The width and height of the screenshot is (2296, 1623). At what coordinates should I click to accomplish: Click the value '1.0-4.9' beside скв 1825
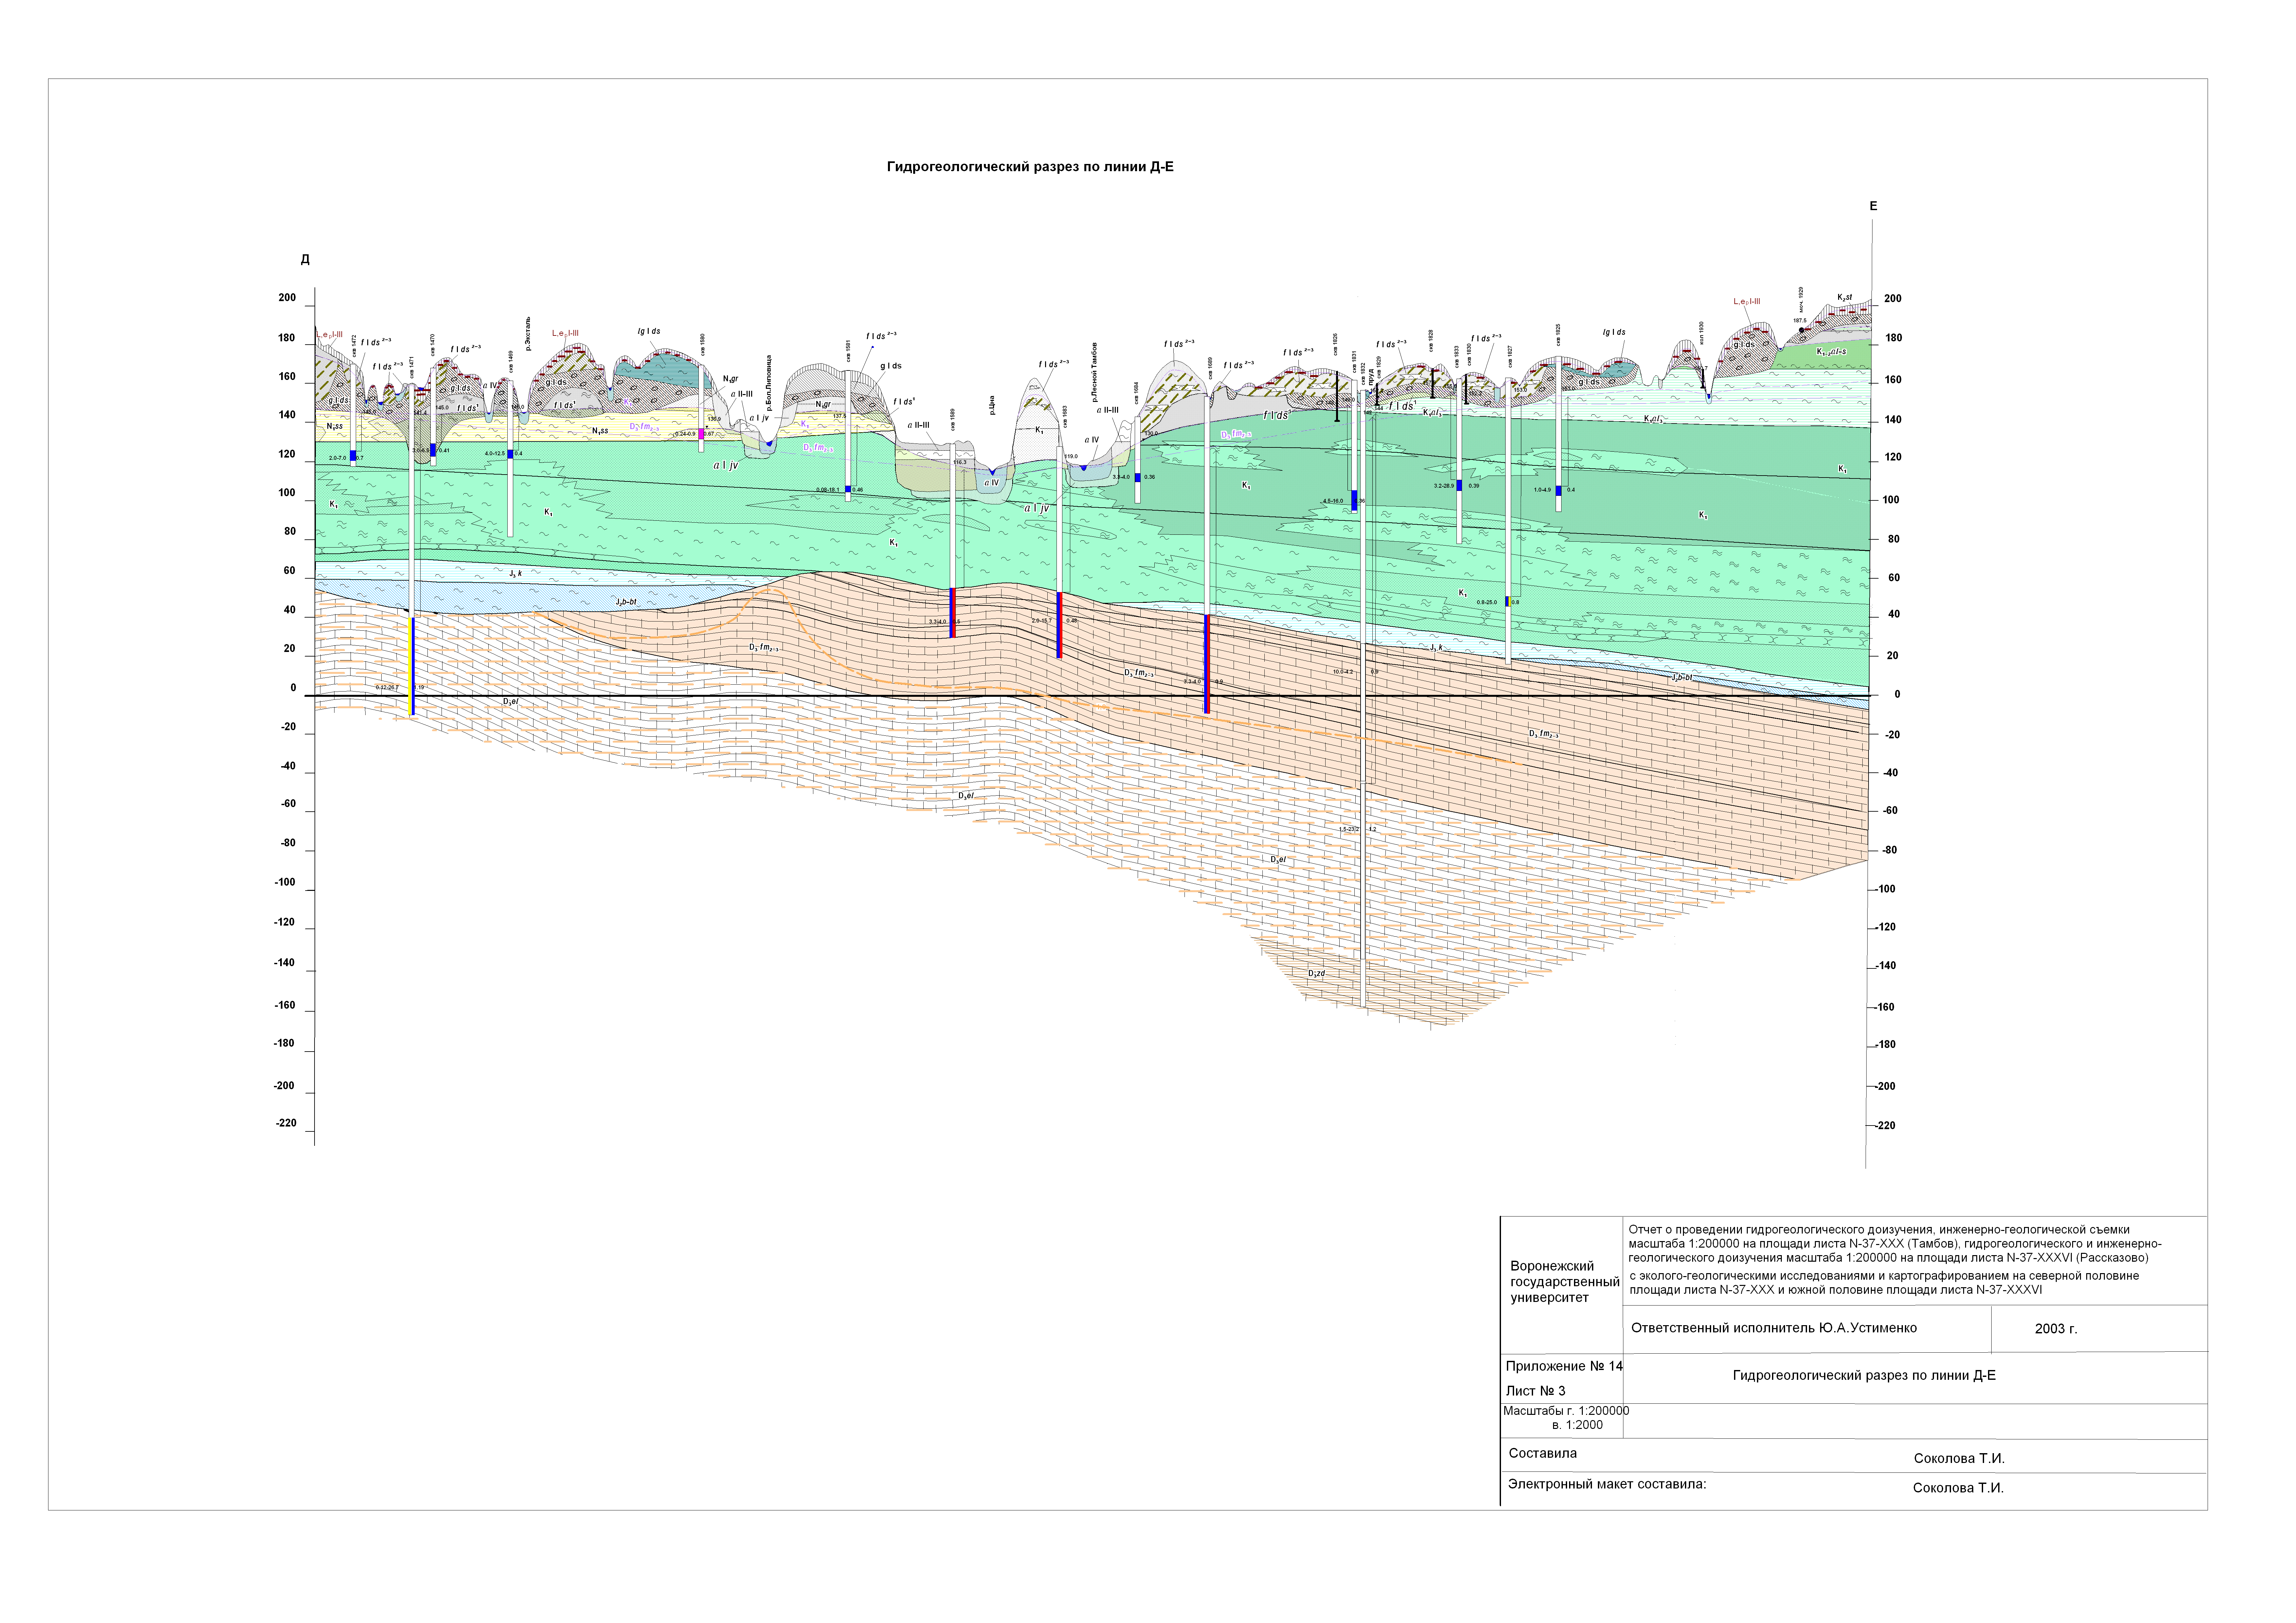pos(1542,490)
